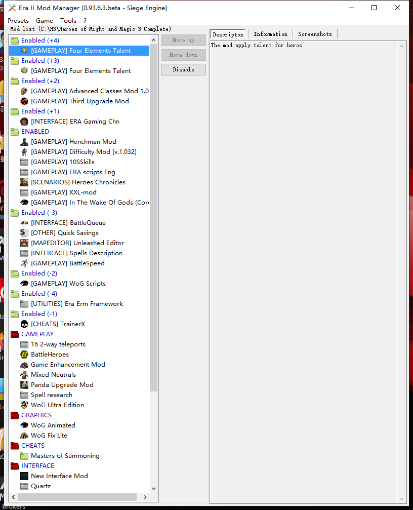413x510 pixels.
Task: Disable the selected mod with Disable button
Action: 184,69
